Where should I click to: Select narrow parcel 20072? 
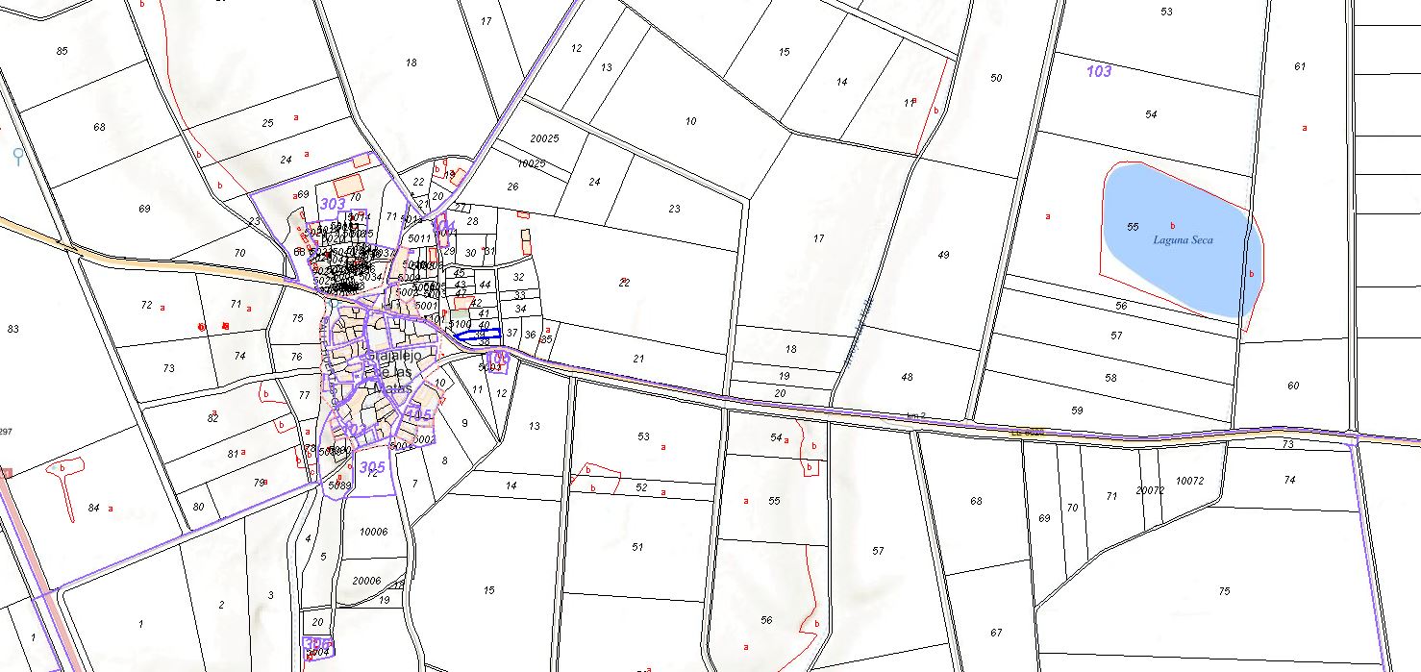click(1149, 490)
